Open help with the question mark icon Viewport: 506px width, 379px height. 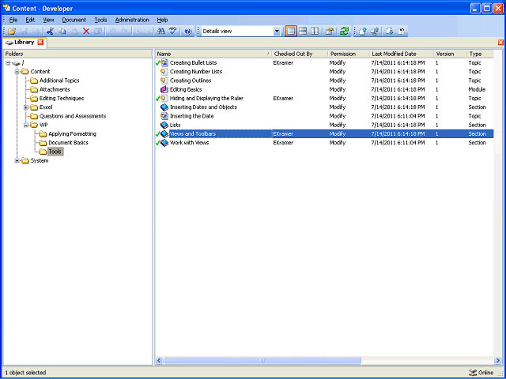188,32
